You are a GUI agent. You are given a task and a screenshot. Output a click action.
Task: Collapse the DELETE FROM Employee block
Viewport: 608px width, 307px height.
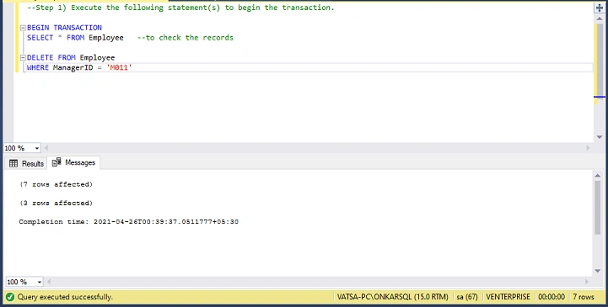point(23,57)
